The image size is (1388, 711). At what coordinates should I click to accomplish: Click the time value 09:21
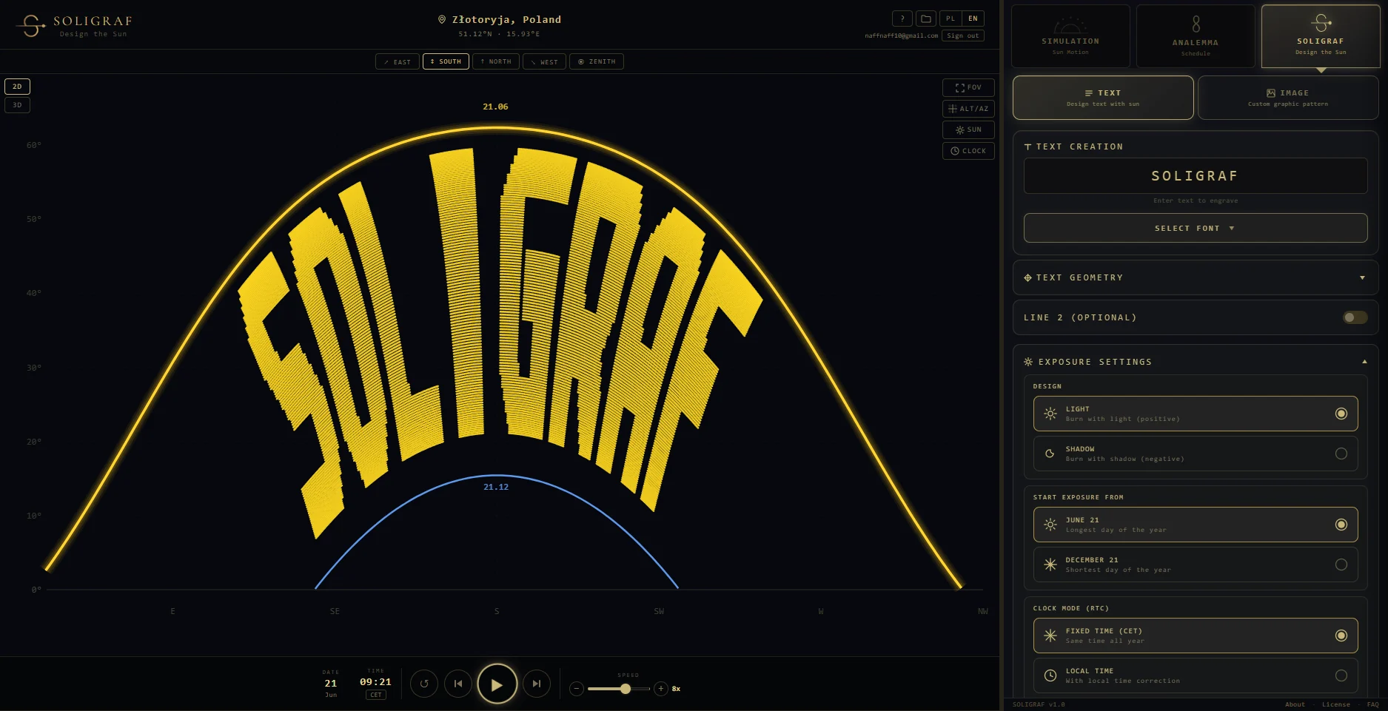pos(375,682)
